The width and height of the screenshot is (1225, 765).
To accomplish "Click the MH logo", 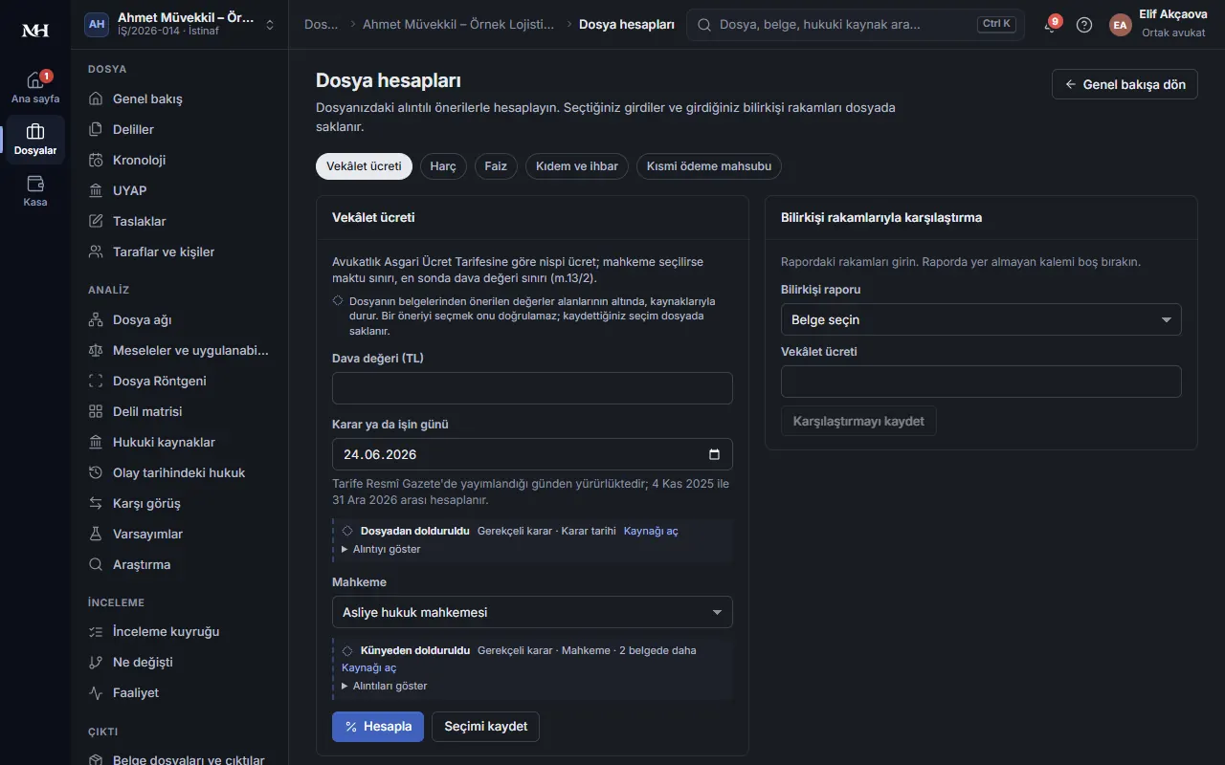I will [x=35, y=31].
